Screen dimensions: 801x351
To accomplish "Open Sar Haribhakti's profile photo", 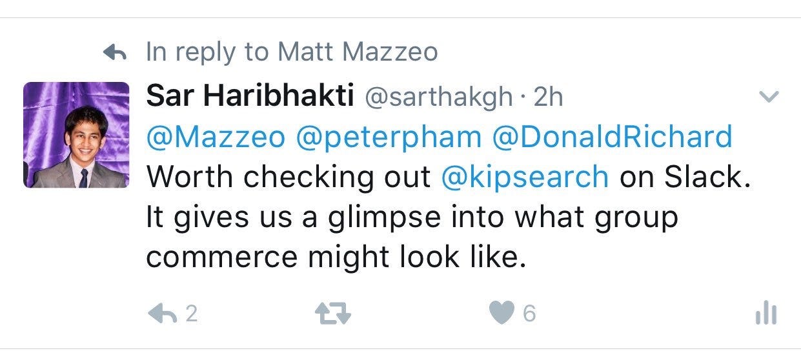I will tap(77, 135).
